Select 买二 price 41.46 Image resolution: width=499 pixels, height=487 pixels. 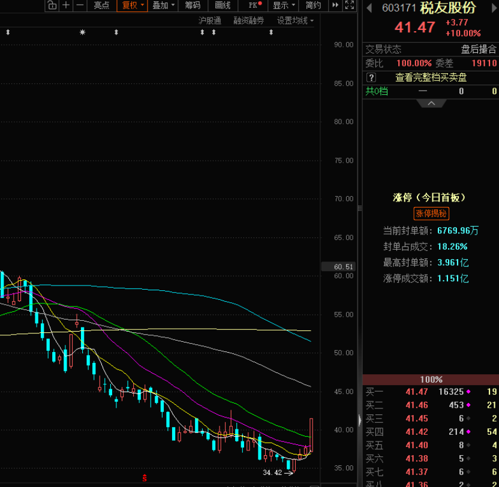tap(417, 405)
